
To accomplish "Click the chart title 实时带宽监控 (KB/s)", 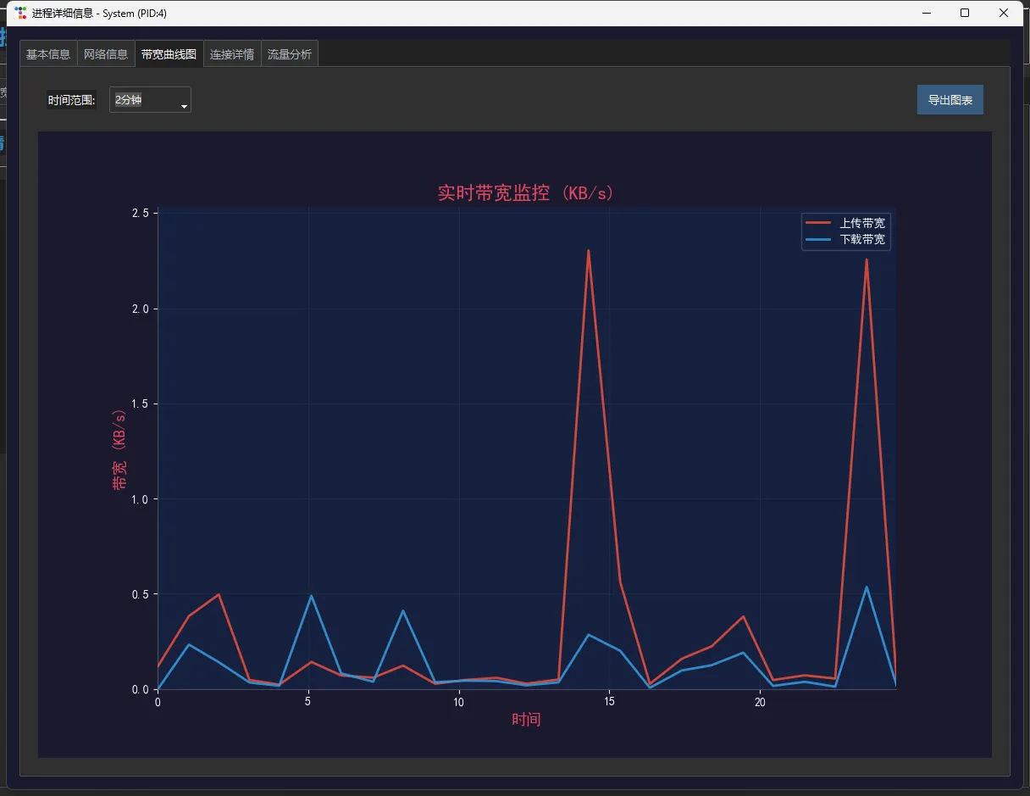I will (526, 192).
